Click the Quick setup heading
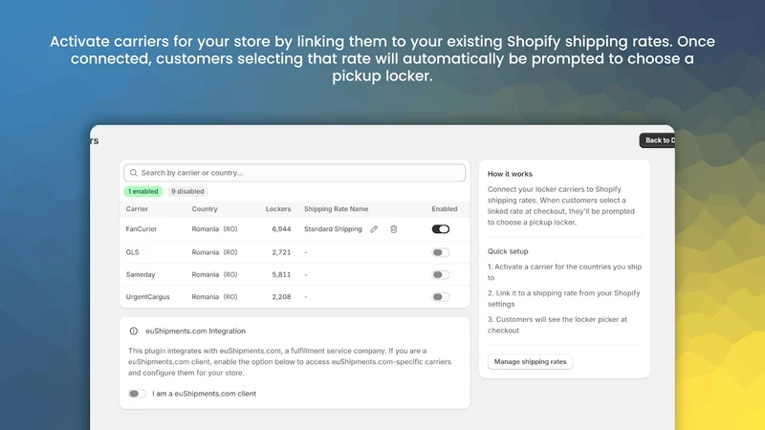This screenshot has width=765, height=430. [508, 251]
